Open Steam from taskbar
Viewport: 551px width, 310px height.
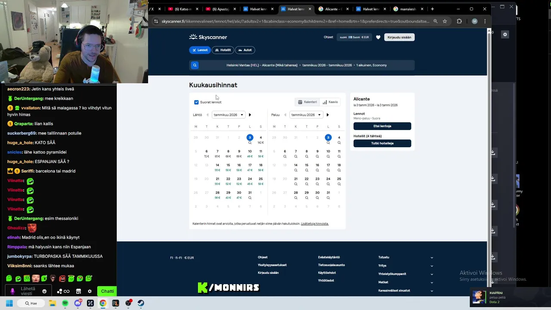pyautogui.click(x=141, y=303)
